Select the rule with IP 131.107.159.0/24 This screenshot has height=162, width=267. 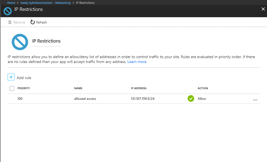click(134, 99)
